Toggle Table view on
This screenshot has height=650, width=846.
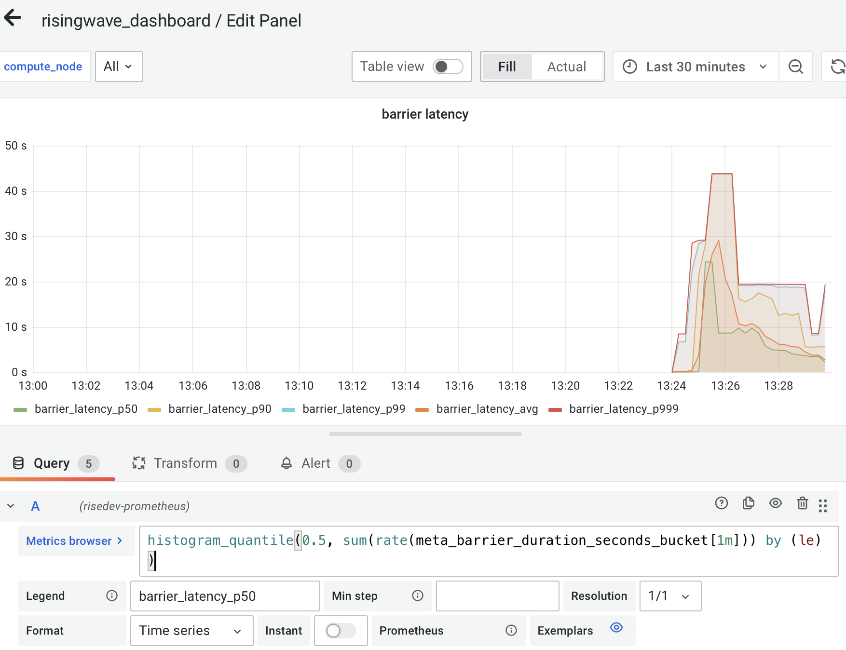[x=448, y=67]
